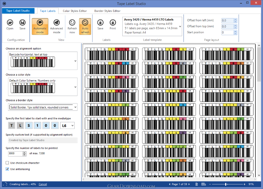Viewport: 263px width, 189px height.
Task: Select the multi-page view icon in status bar
Action: tap(203, 184)
